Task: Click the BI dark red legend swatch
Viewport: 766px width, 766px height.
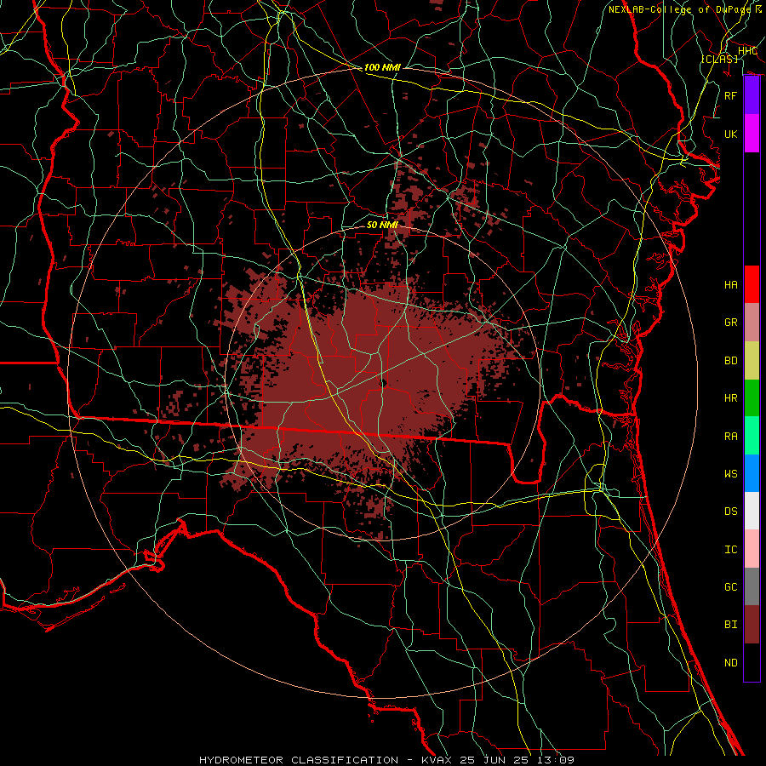Action: (752, 625)
